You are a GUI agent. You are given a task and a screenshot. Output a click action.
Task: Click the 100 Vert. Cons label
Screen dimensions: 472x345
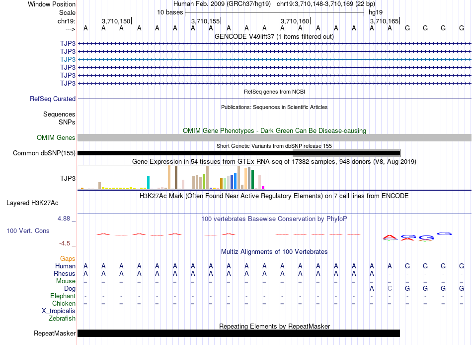coord(28,231)
